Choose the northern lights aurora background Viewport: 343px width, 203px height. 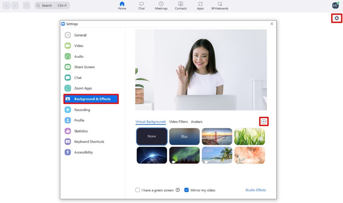click(x=185, y=155)
